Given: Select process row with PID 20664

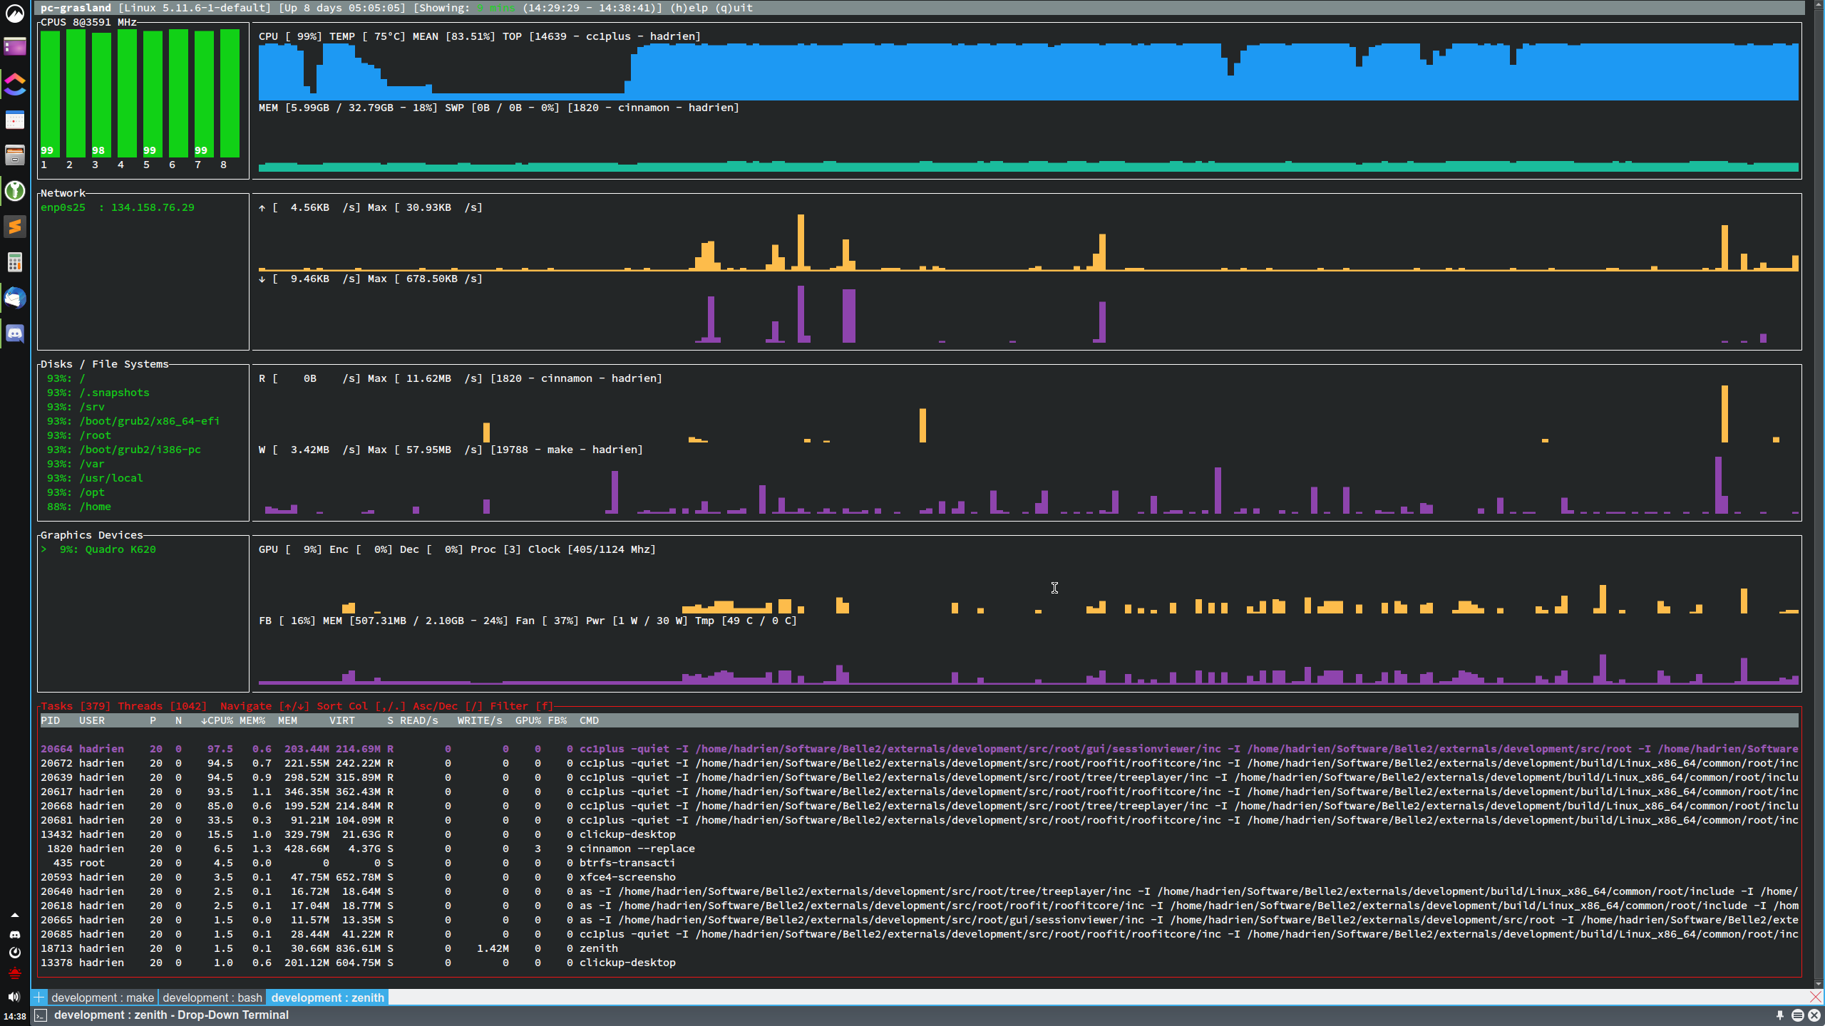Looking at the screenshot, I should [919, 749].
